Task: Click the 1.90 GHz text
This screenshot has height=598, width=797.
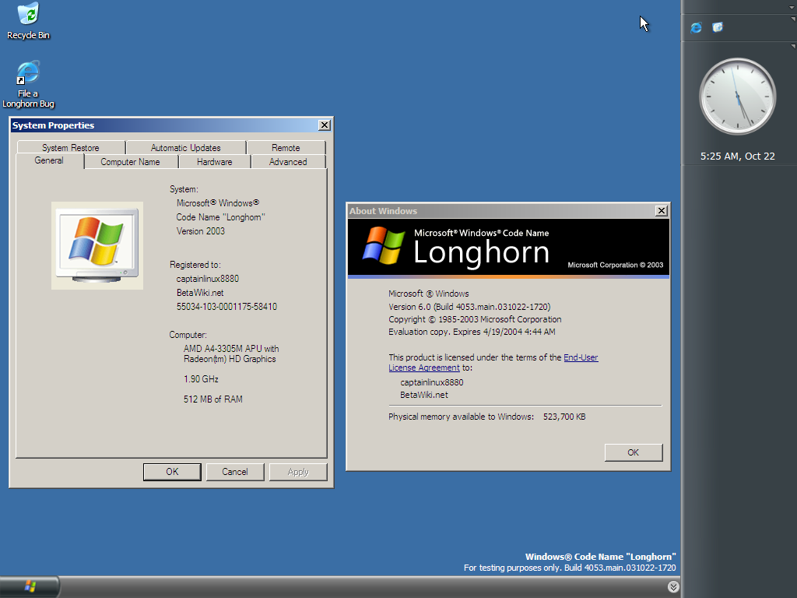Action: (201, 379)
